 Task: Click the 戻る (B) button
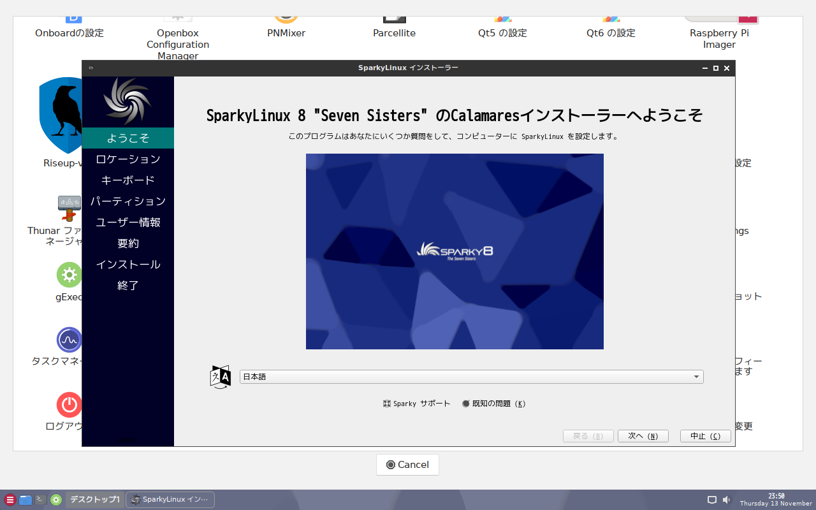[x=588, y=436]
